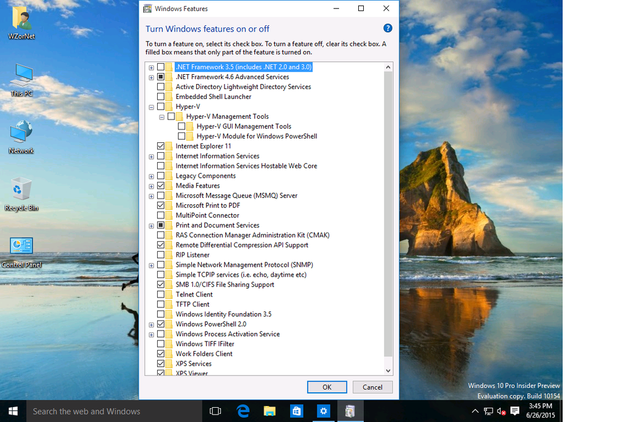Click OK to apply feature changes
Image resolution: width=633 pixels, height=422 pixels.
tap(327, 387)
